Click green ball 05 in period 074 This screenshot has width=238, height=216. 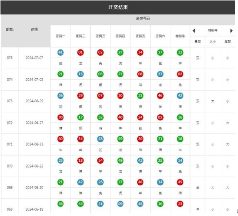(100, 74)
